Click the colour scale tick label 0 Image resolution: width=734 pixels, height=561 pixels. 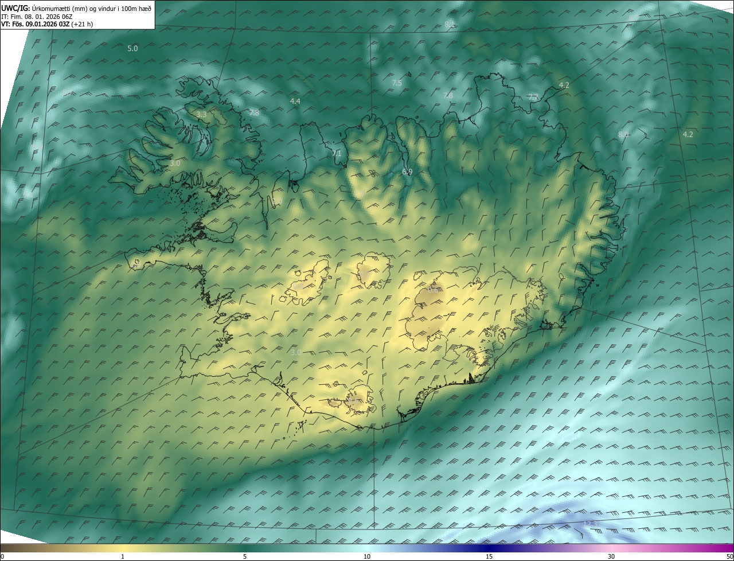pyautogui.click(x=2, y=556)
